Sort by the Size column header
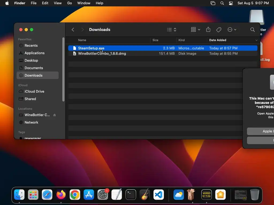274x205 pixels. tap(155, 40)
